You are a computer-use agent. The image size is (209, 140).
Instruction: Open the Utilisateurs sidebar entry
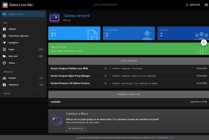(x=23, y=85)
